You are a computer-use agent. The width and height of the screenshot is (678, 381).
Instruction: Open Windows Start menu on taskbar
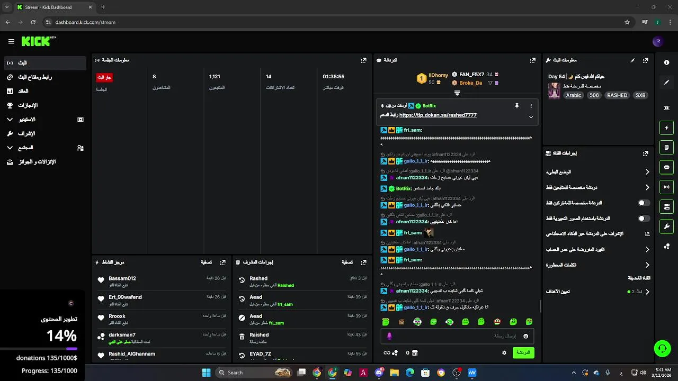pyautogui.click(x=207, y=373)
